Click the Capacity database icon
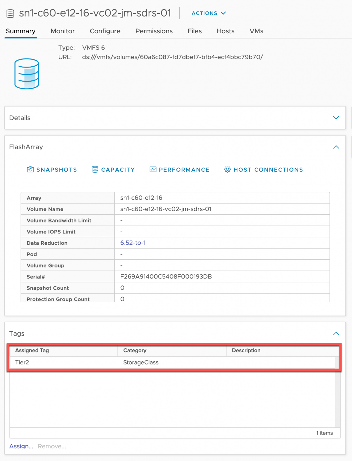The width and height of the screenshot is (352, 461). [x=95, y=170]
